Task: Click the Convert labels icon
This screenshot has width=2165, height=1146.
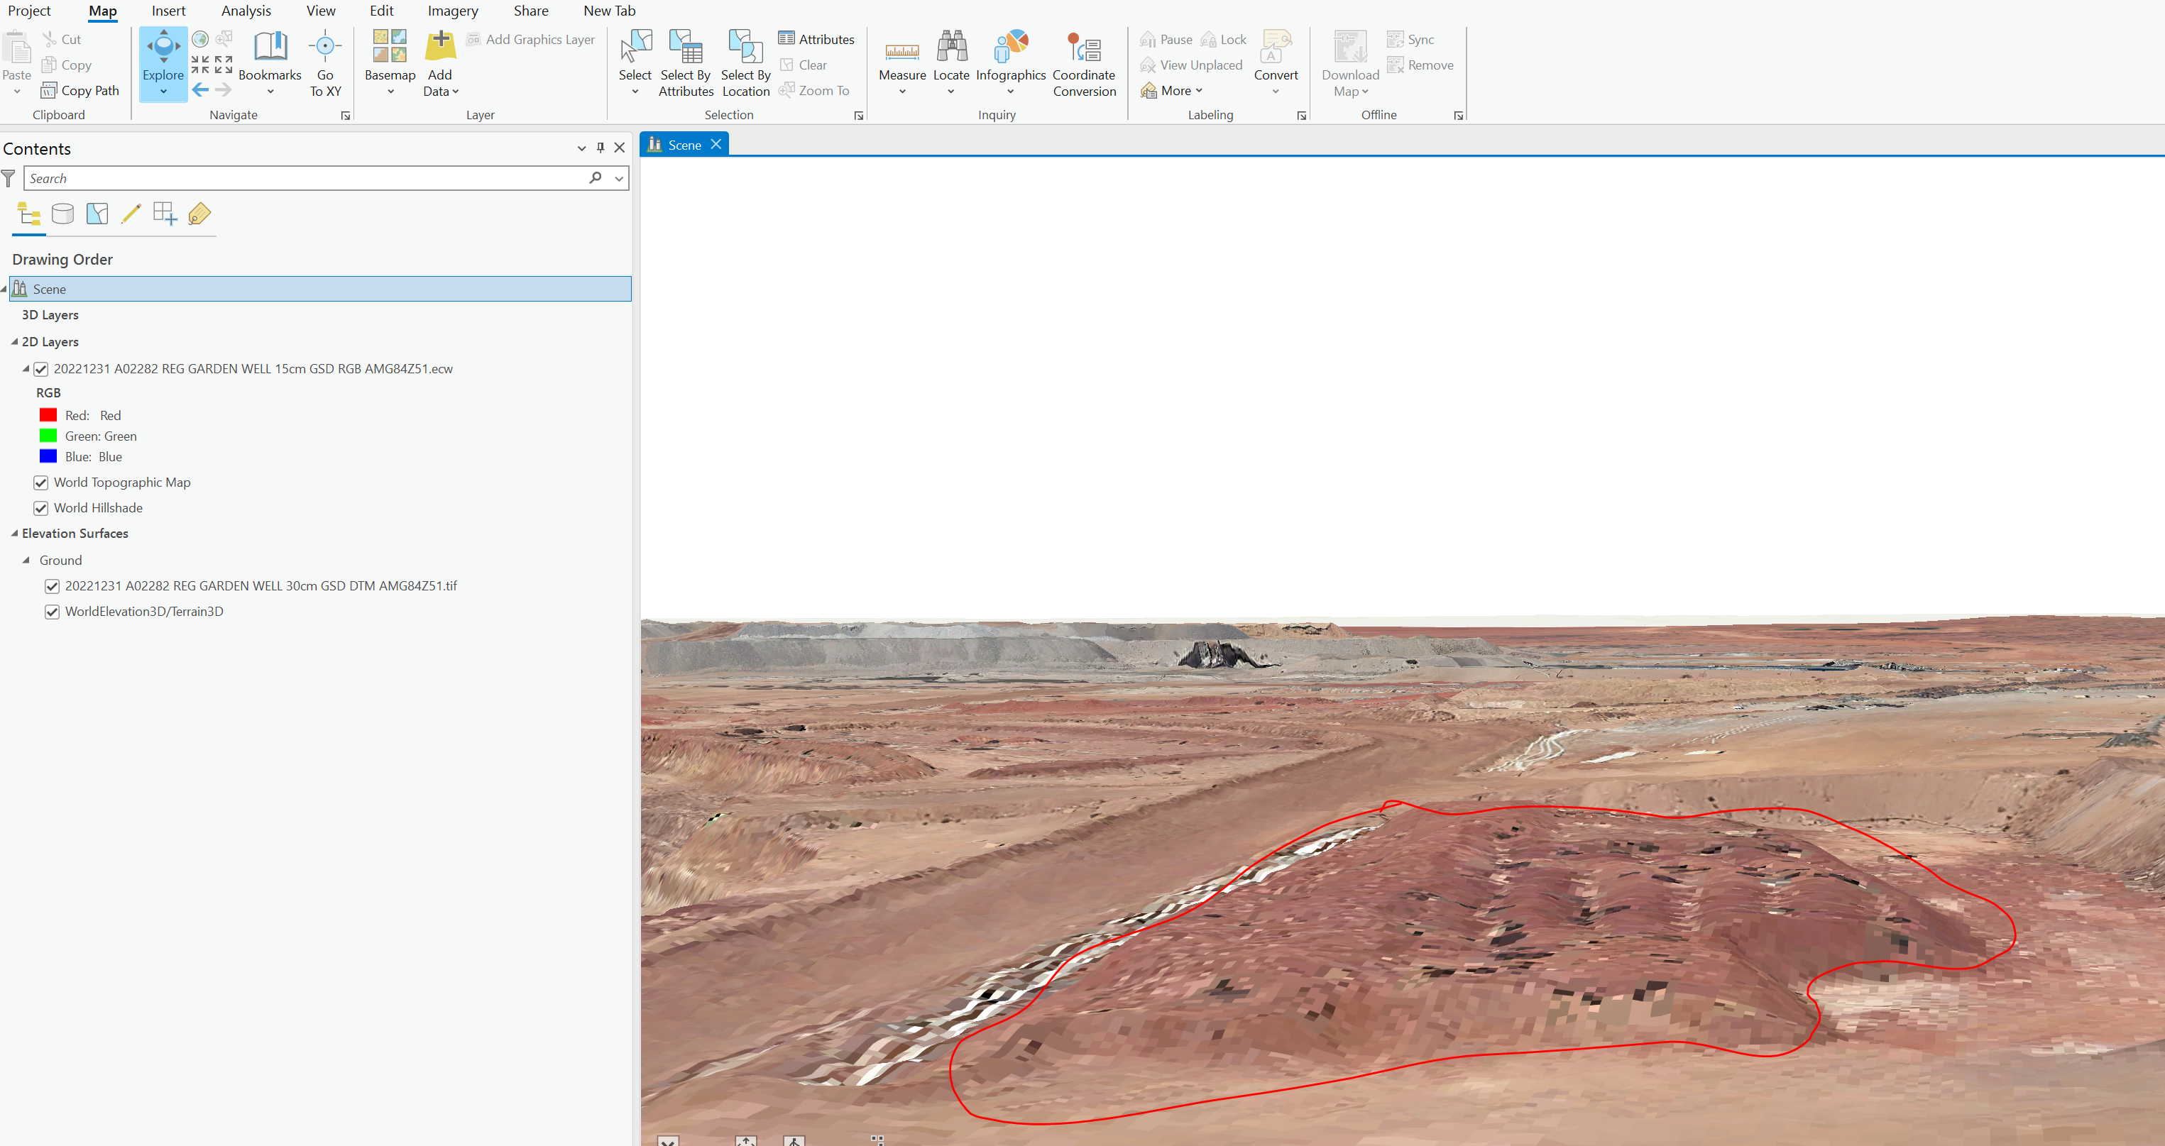Action: [1276, 47]
